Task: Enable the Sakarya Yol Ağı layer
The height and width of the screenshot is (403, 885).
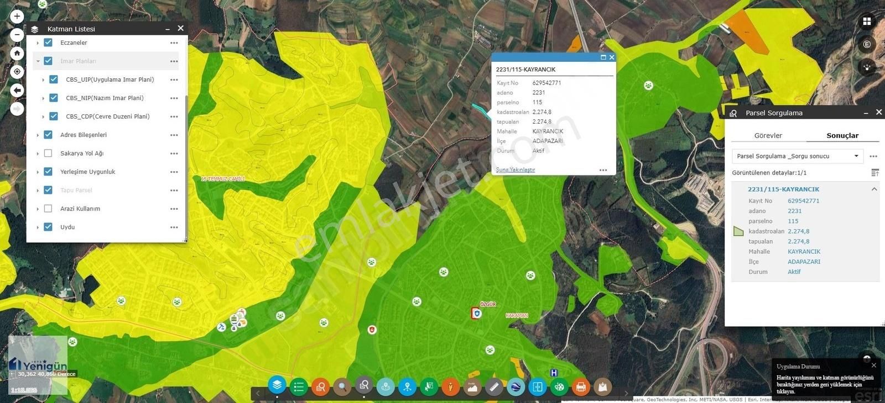Action: pos(48,153)
